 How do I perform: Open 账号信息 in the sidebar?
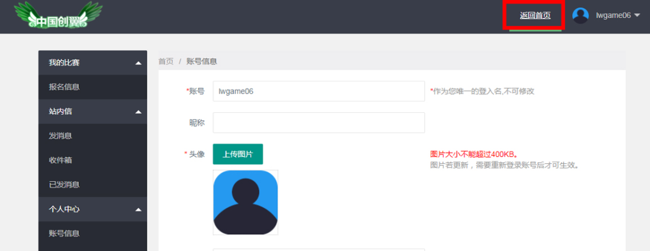(x=93, y=233)
